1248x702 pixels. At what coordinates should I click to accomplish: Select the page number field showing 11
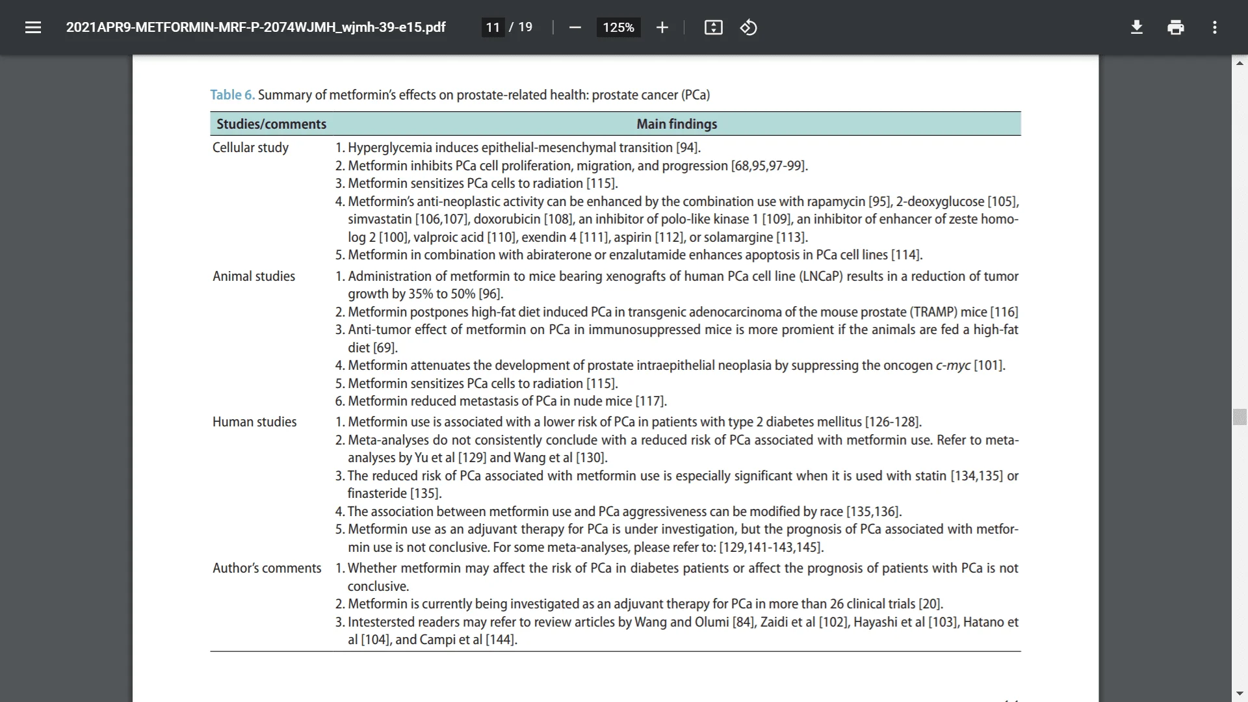(493, 27)
